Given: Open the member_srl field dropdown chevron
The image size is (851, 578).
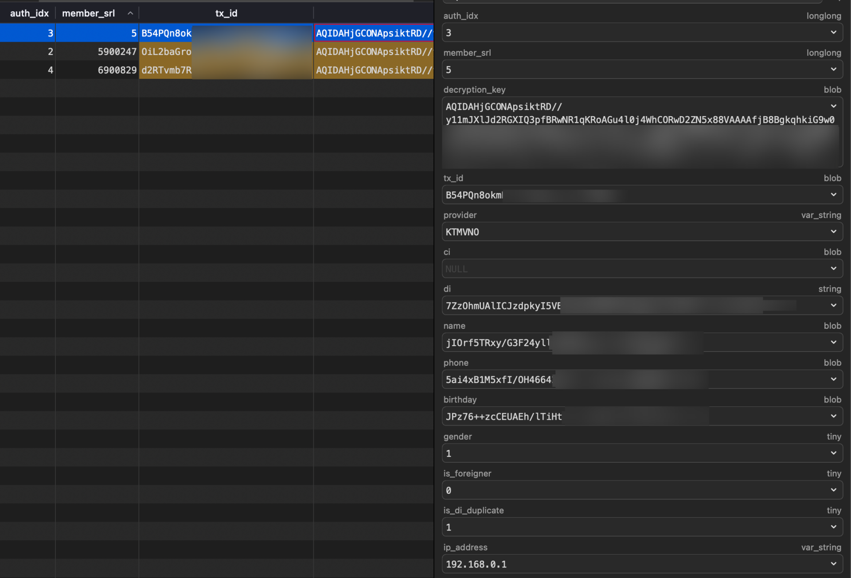Looking at the screenshot, I should point(833,69).
